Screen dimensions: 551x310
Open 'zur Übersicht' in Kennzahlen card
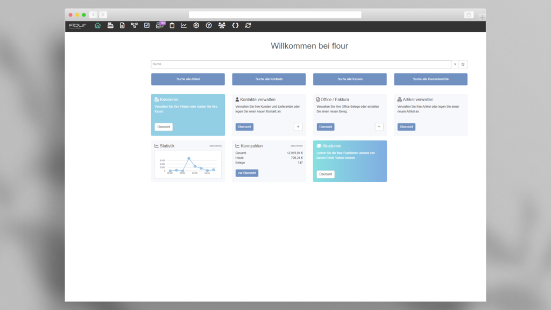click(247, 173)
